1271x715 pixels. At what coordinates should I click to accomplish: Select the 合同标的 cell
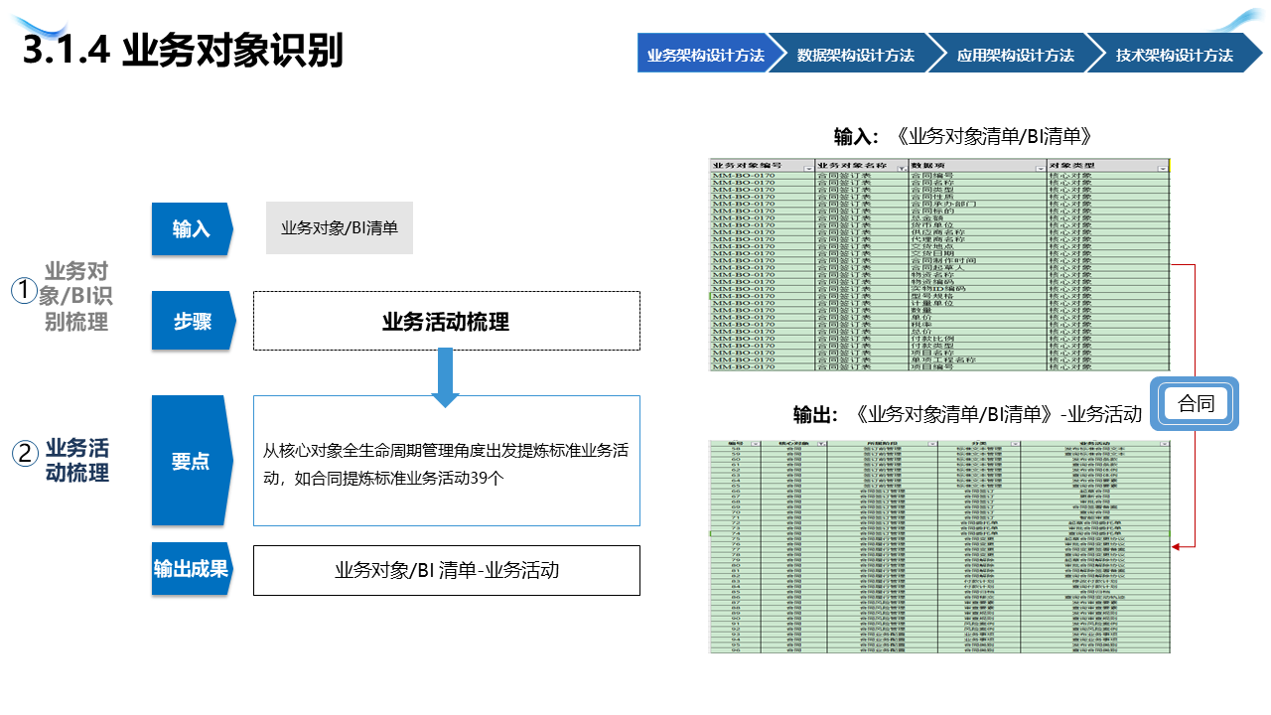978,211
